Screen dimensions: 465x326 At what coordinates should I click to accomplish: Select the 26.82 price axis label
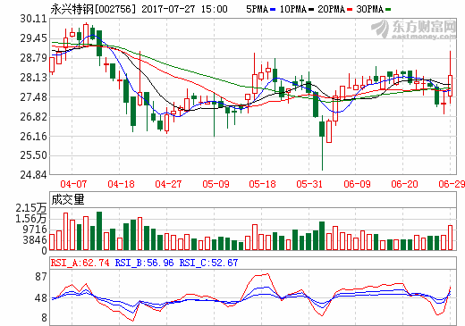tap(33, 117)
